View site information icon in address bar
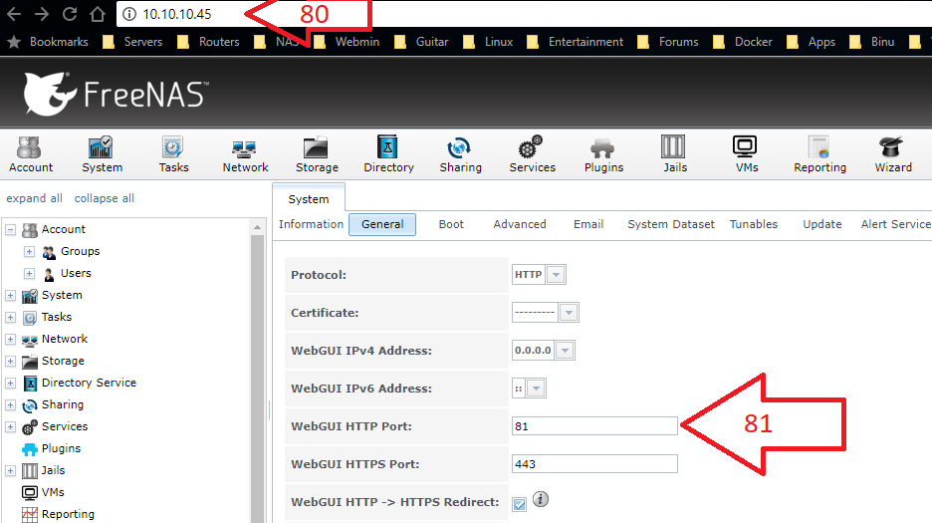The width and height of the screenshot is (932, 523). point(129,14)
